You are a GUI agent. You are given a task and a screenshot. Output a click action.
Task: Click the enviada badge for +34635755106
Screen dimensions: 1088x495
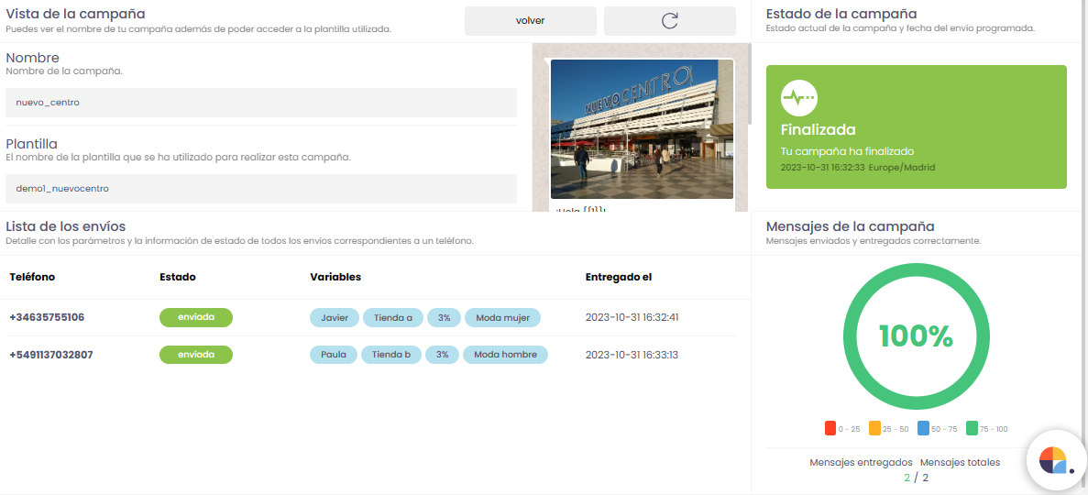(196, 317)
